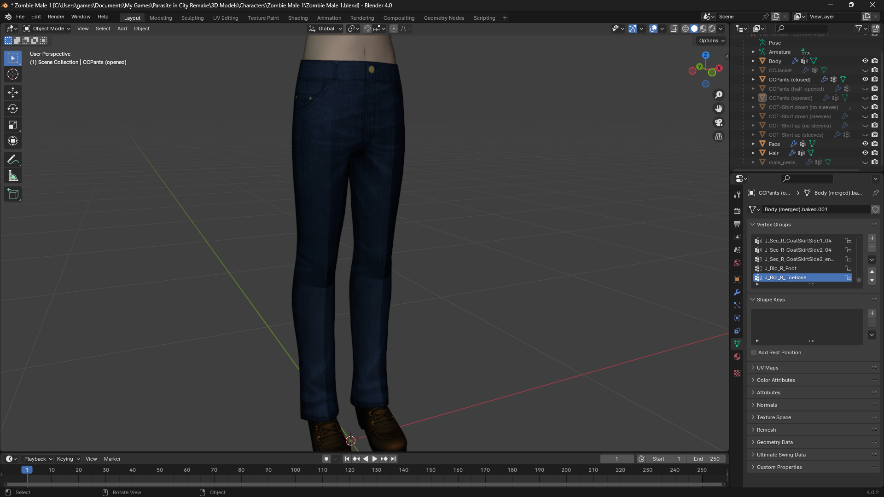
Task: Select the Move tool
Action: click(13, 92)
